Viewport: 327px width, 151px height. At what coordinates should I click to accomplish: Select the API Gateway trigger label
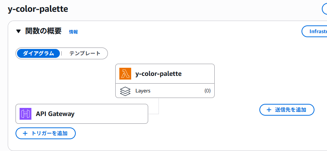55,114
